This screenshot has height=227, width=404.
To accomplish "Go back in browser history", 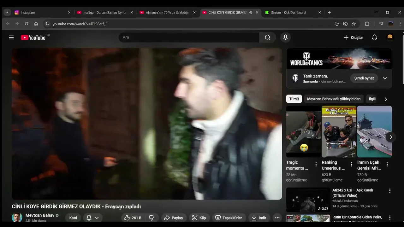I will 8,24.
